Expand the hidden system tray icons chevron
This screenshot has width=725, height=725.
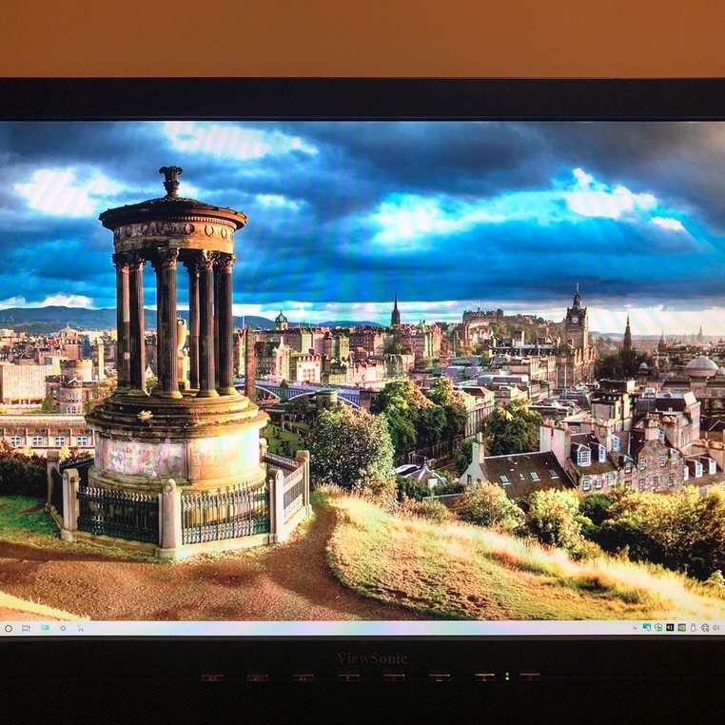coord(635,628)
